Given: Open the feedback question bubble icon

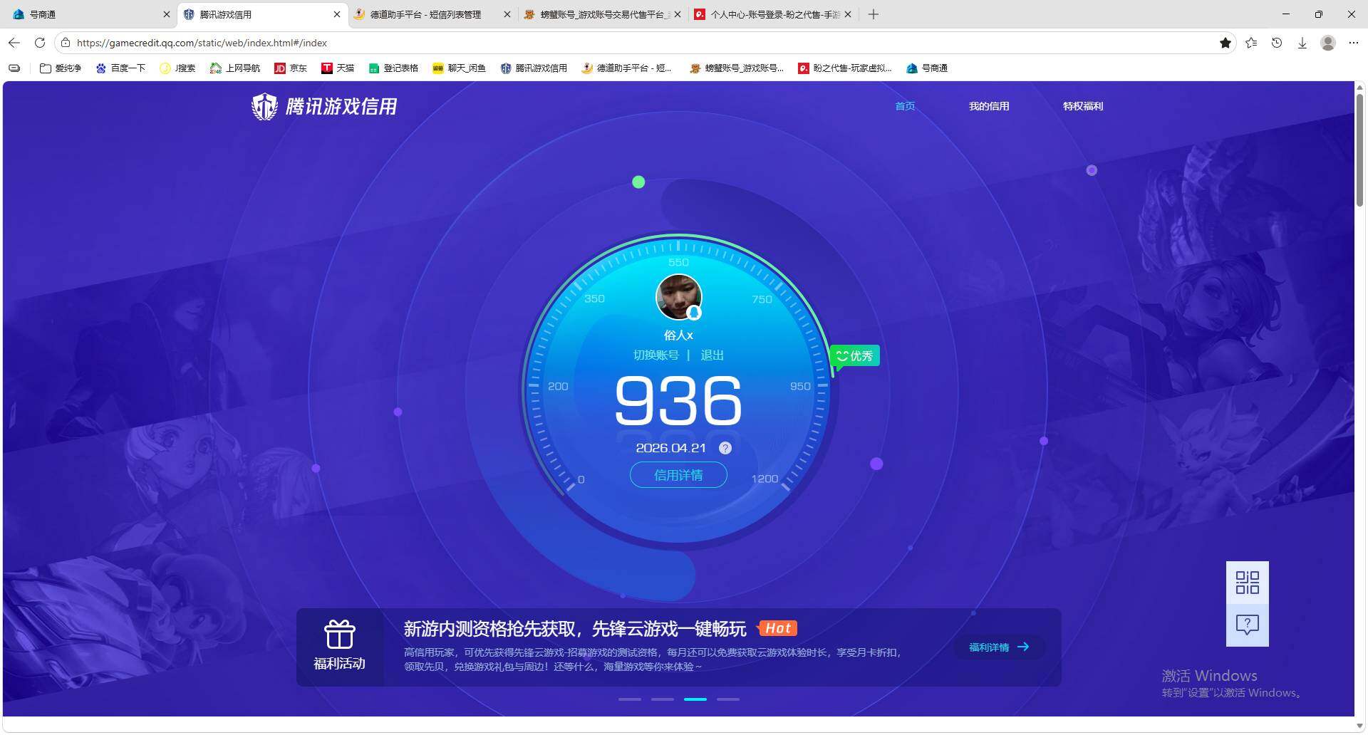Looking at the screenshot, I should 1247,625.
